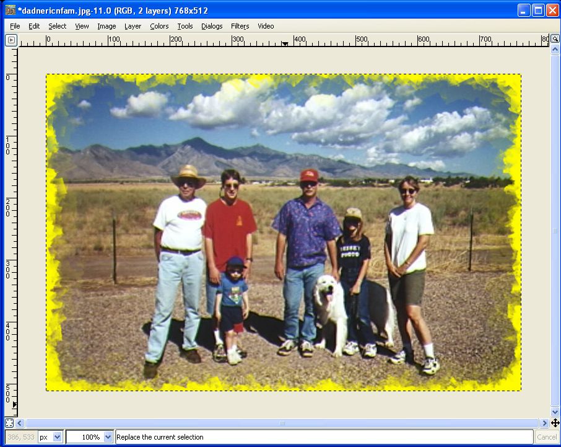Open the zoom percentage dropdown arrow
Image resolution: width=561 pixels, height=447 pixels.
tap(108, 437)
